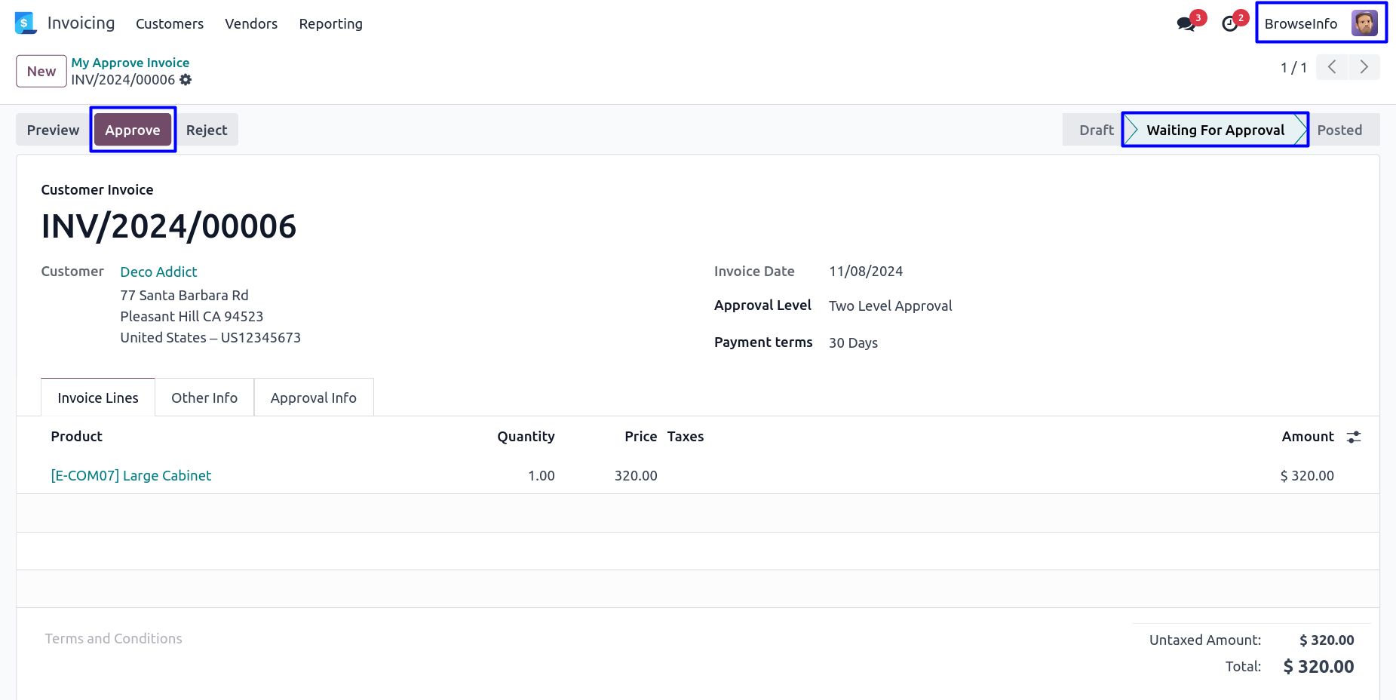Click the Preview button
This screenshot has width=1396, height=700.
click(x=53, y=130)
